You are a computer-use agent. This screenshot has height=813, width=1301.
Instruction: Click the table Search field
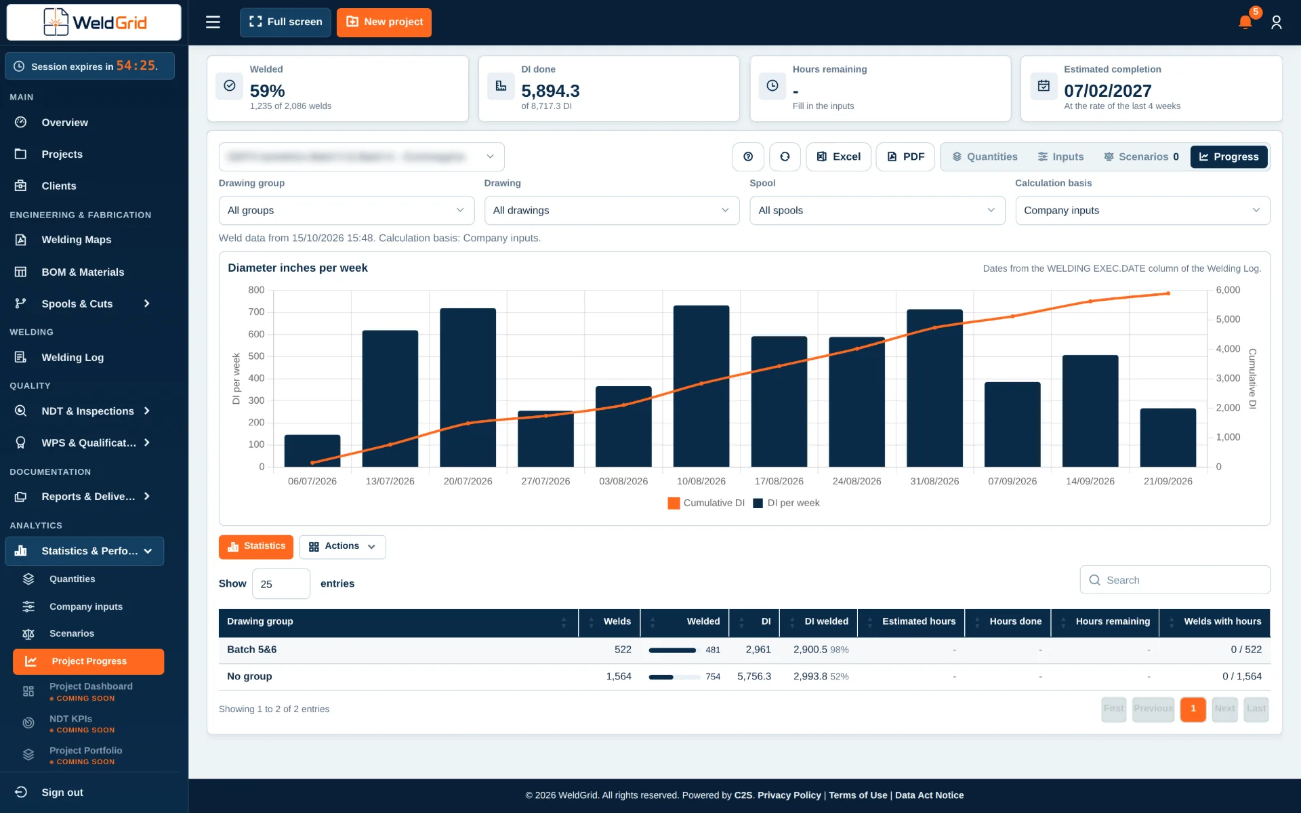(x=1175, y=580)
